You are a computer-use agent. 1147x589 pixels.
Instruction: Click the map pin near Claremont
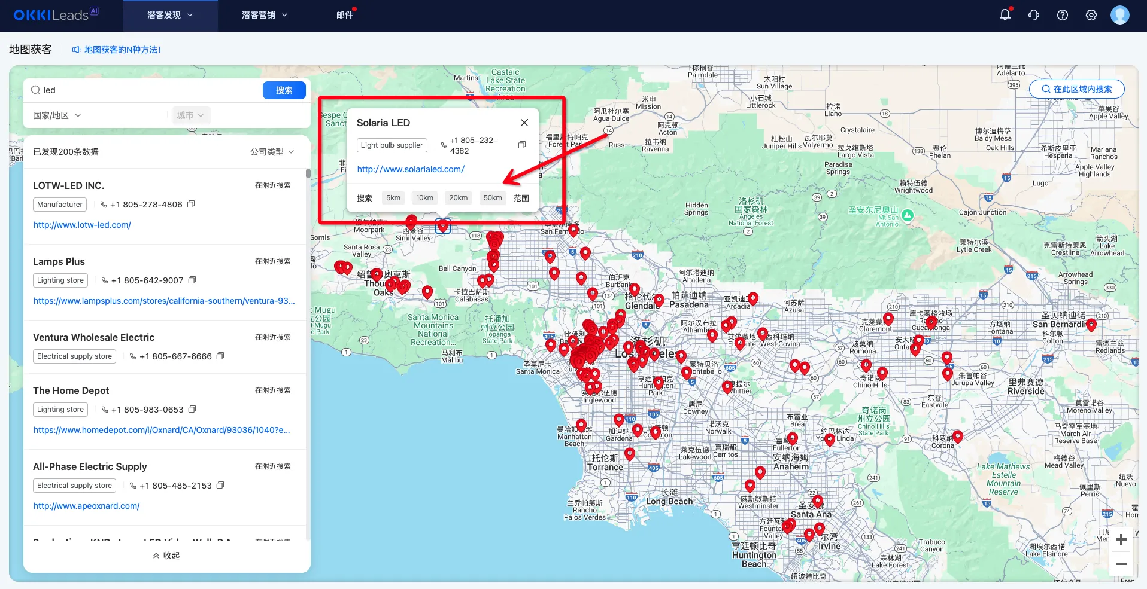point(888,319)
